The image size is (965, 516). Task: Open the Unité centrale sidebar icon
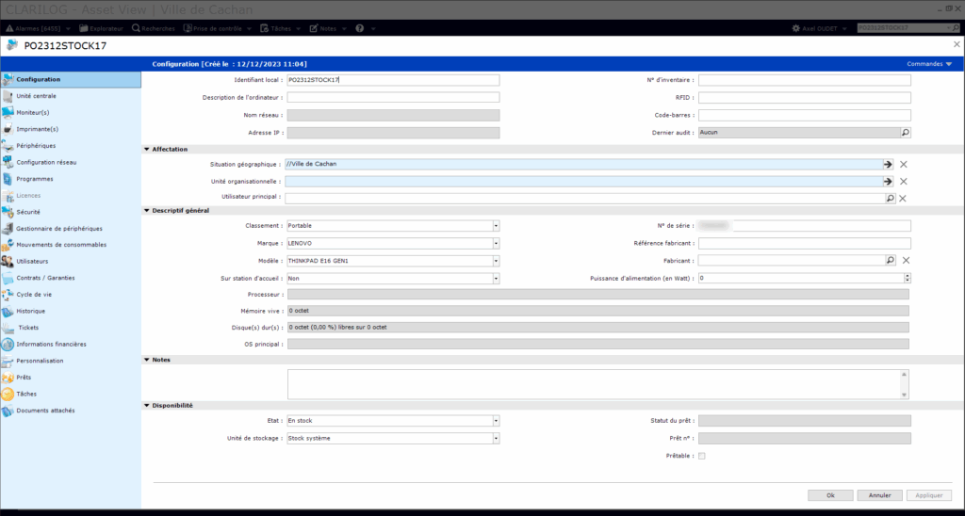click(8, 96)
